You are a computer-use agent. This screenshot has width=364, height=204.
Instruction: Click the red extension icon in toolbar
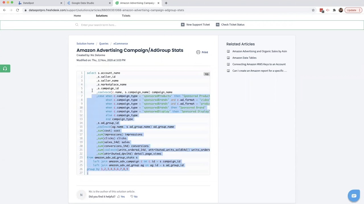pyautogui.click(x=322, y=10)
